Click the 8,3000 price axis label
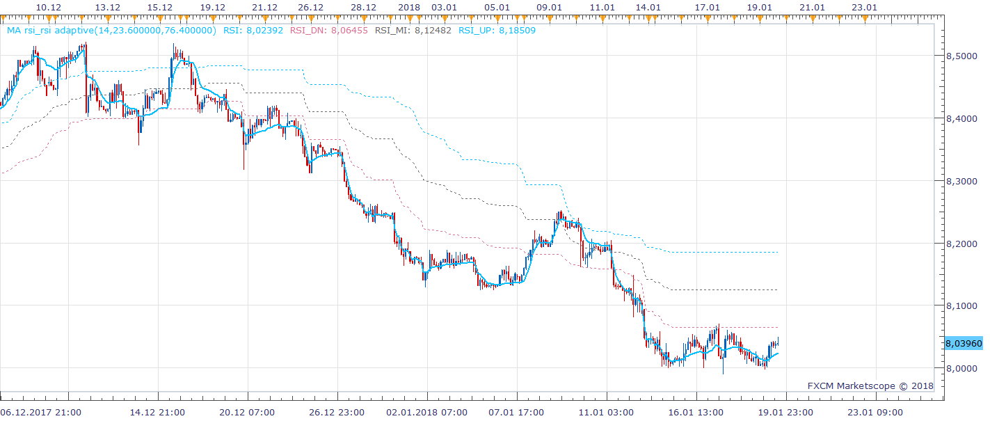The width and height of the screenshot is (990, 421). click(x=964, y=181)
